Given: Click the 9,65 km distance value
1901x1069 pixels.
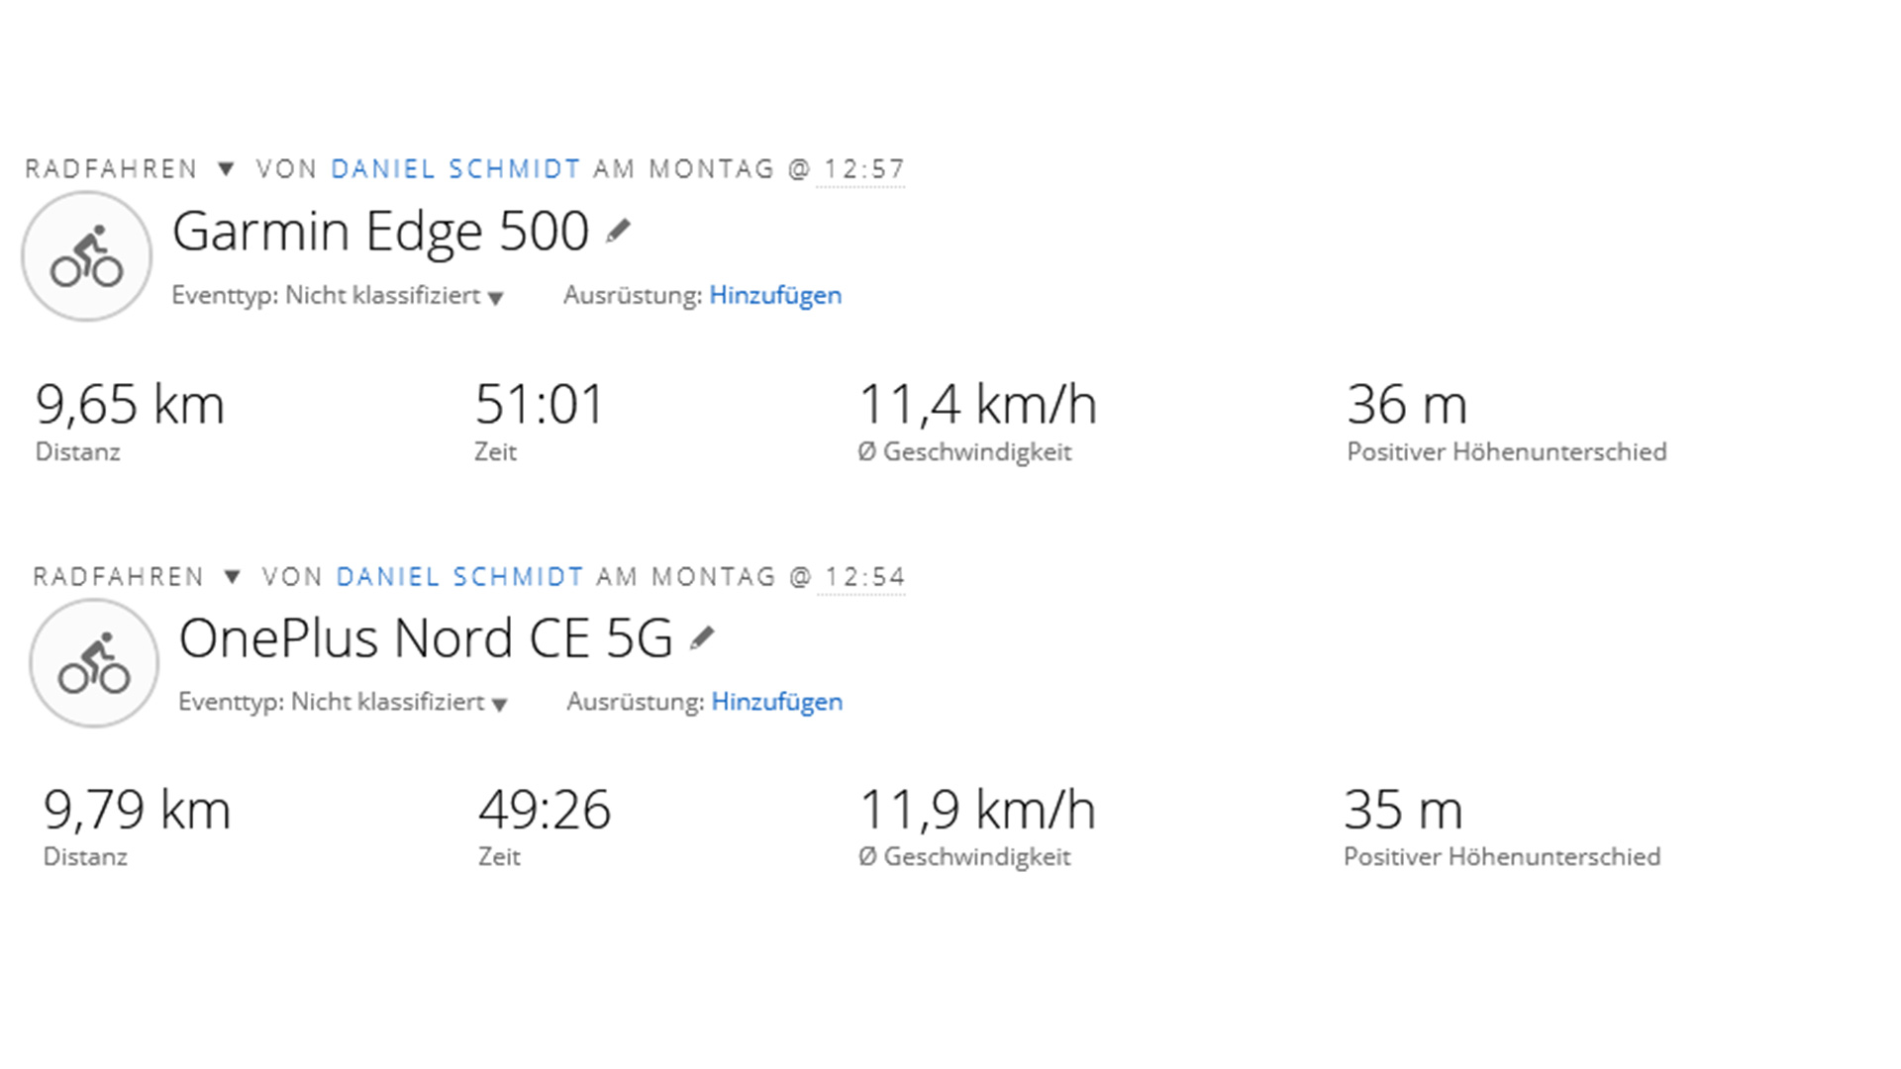Looking at the screenshot, I should [x=130, y=405].
